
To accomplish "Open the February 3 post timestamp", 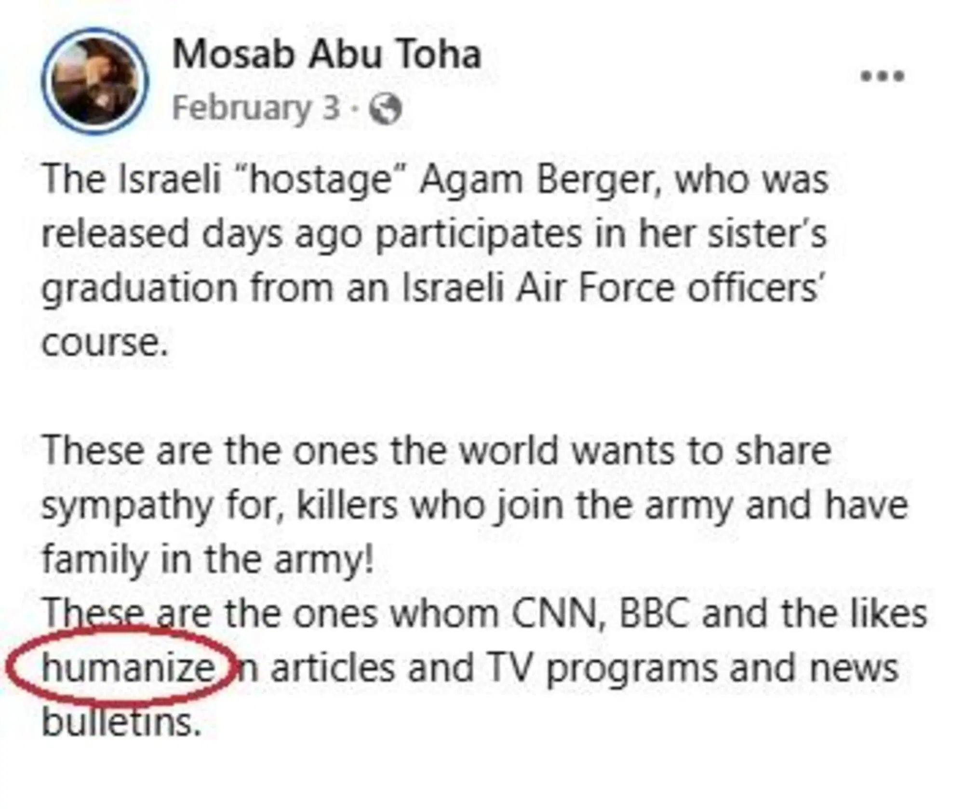I will 256,108.
